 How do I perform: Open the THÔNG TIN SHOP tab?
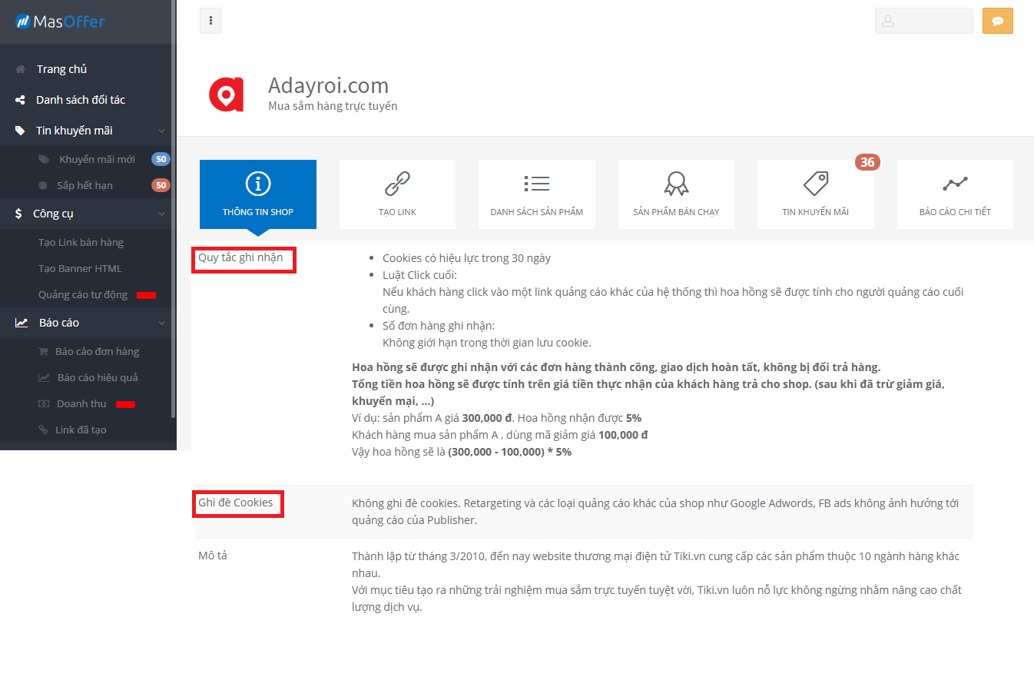tap(258, 194)
